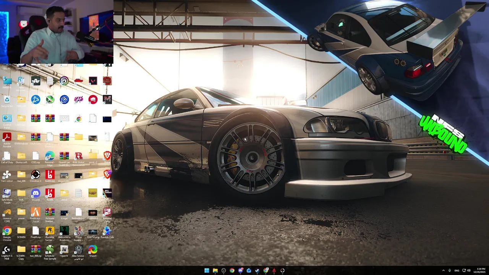Launch Battle.net blue circular icon
This screenshot has height=275, width=489.
coord(36,100)
